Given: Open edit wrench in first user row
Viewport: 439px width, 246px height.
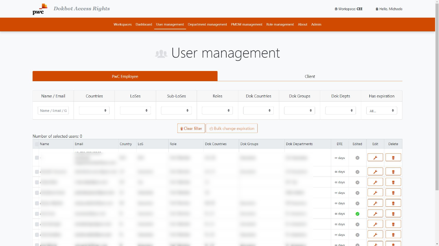Looking at the screenshot, I should (375, 157).
